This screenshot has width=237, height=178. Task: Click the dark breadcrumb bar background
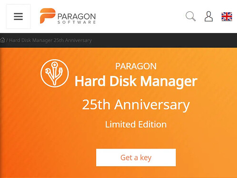pos(158,40)
